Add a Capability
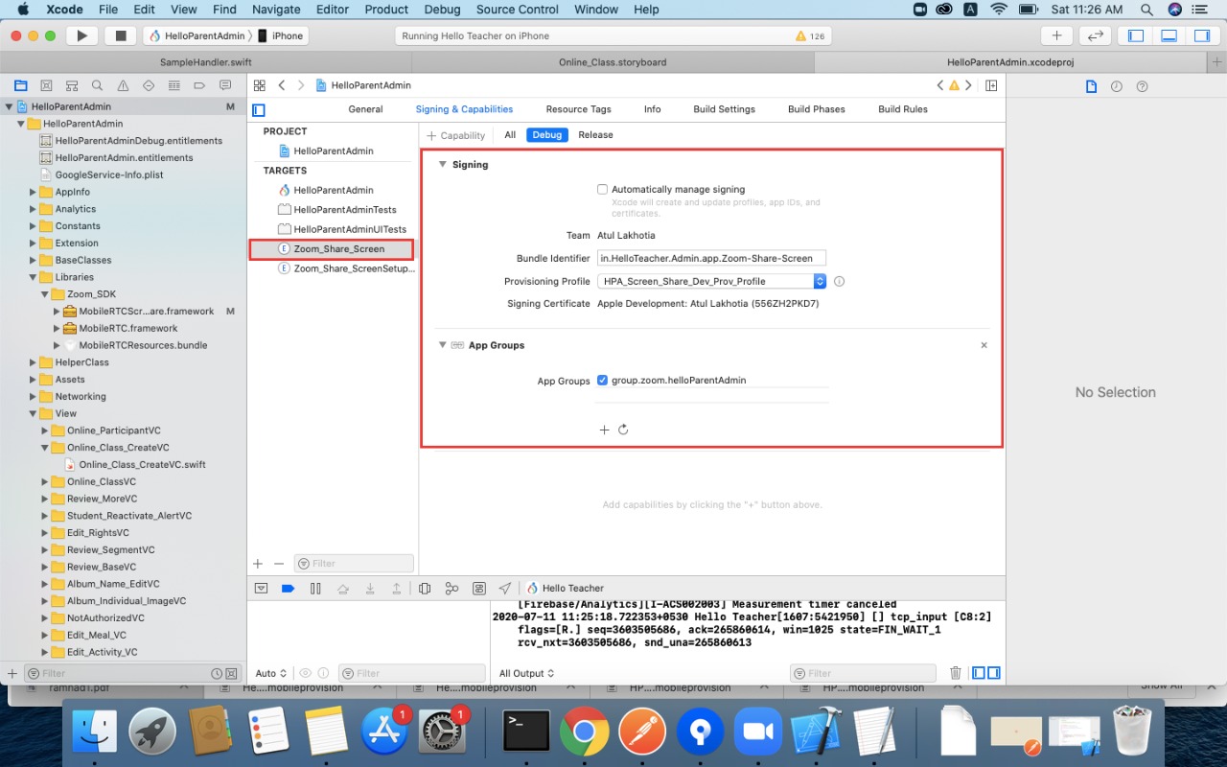 [455, 135]
